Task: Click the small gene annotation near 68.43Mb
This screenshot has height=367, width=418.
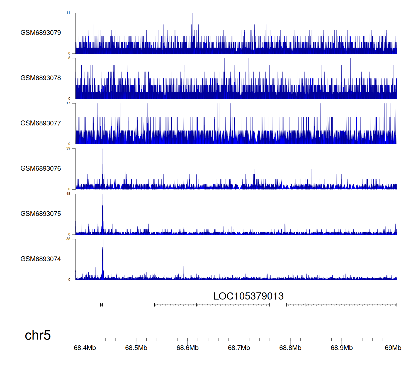Action: 101,305
